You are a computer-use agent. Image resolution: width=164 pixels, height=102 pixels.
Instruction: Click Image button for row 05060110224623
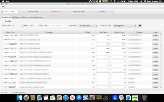click(155, 66)
